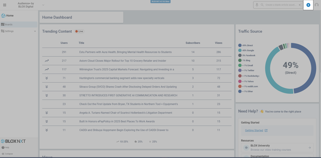Open the Getting Started link
This screenshot has height=158, width=321.
click(254, 131)
